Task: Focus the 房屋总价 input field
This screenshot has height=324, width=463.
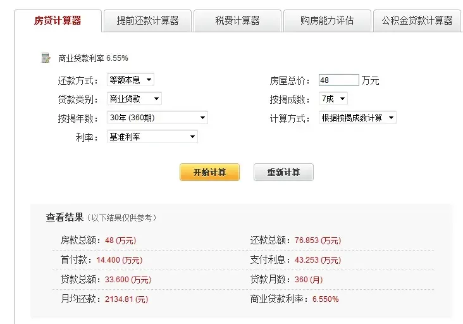Action: coord(338,80)
